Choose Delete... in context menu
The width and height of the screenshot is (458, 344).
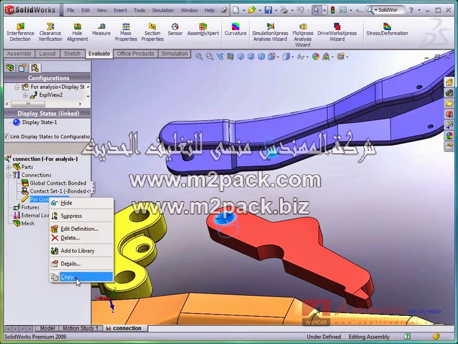pyautogui.click(x=82, y=238)
